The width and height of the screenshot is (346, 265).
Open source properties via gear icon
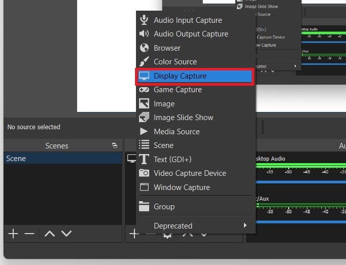167,236
